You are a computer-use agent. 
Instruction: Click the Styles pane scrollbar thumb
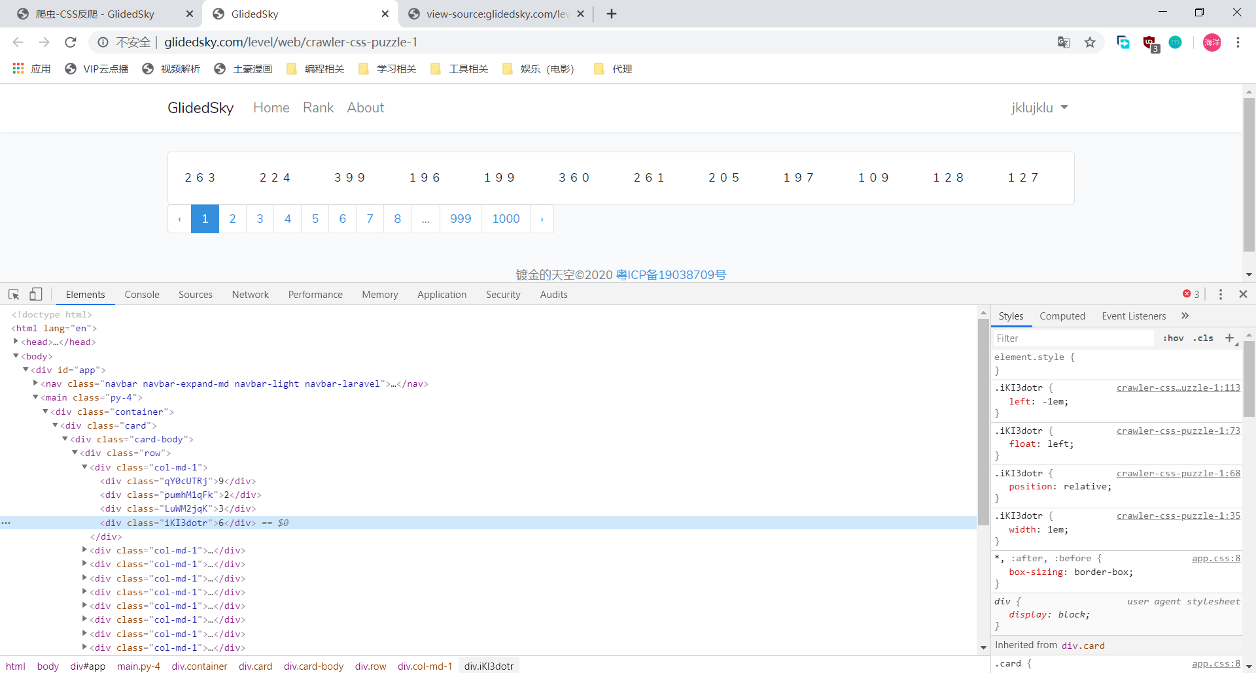coord(1249,378)
